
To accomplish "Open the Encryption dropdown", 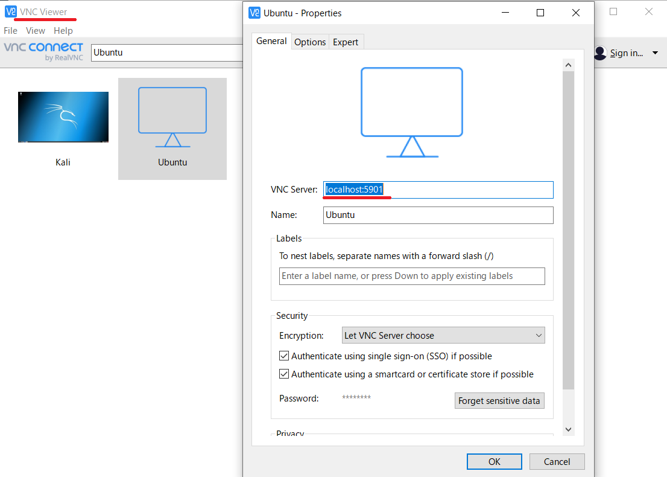I will (x=443, y=335).
